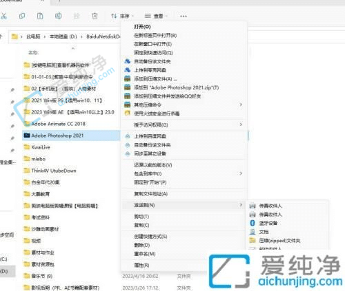Select 上传到夸克网盘 menu entry

coord(150,70)
